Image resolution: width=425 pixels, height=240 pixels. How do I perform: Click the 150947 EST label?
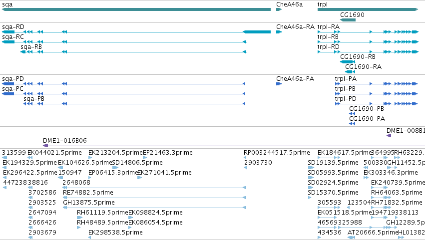pyautogui.click(x=70, y=173)
